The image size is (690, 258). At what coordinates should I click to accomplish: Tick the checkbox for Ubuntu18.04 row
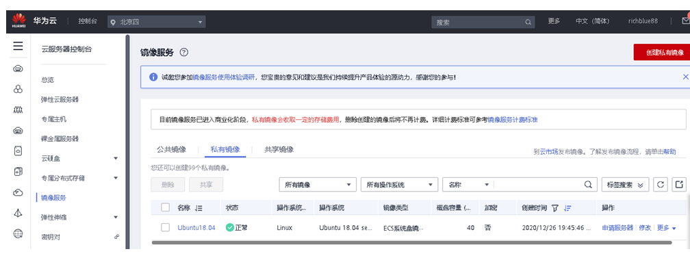coord(166,228)
